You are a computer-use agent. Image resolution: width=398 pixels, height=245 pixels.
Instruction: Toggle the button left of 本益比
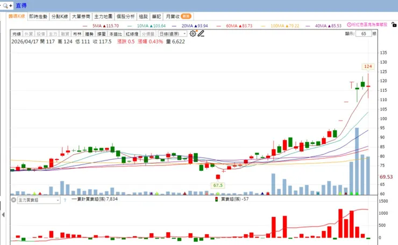pos(101,34)
